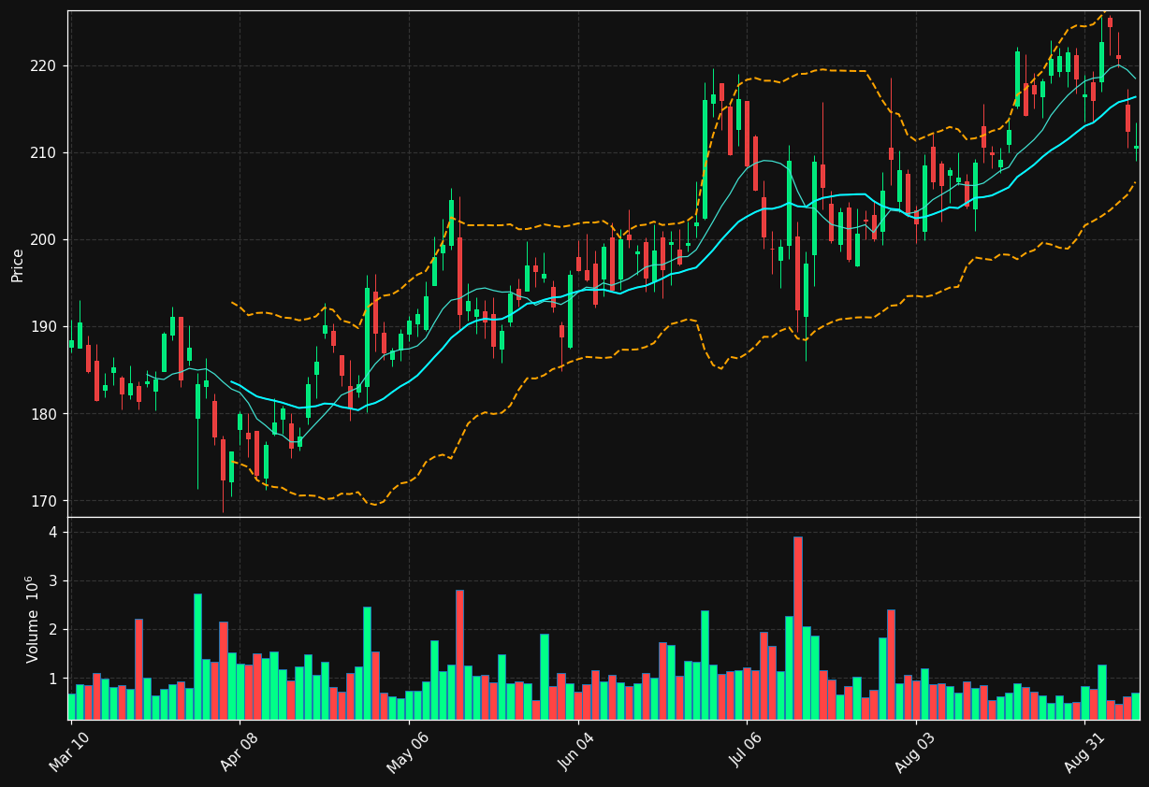This screenshot has height=787, width=1149.
Task: Click the 'Mar 10' date label
Action: point(70,753)
